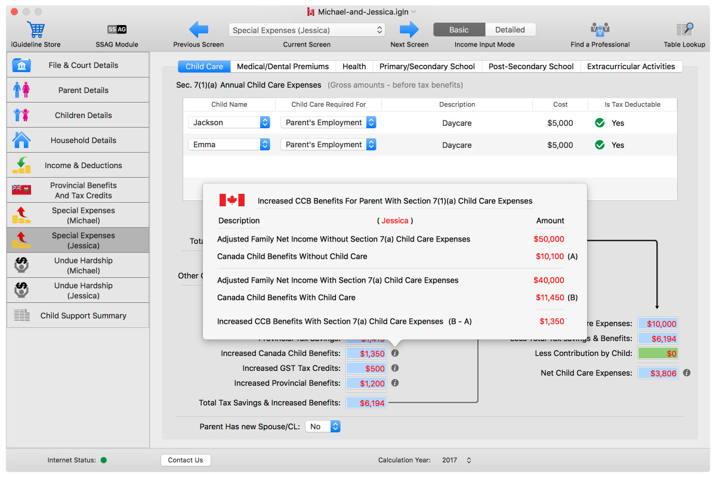Screen dimensions: 716x477
Task: Go to Previous Screen arrow
Action: tap(198, 30)
